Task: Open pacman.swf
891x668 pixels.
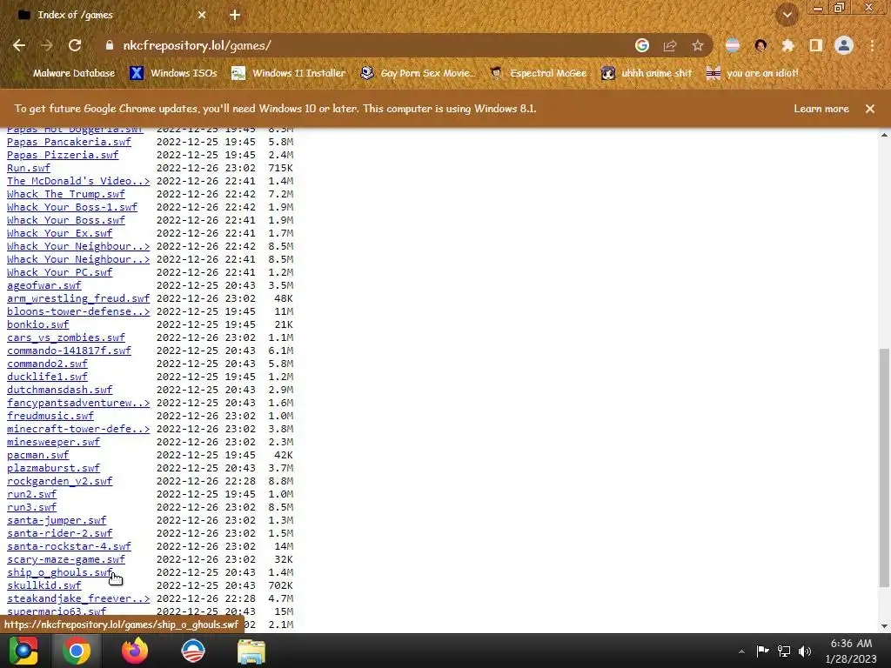Action: (x=38, y=456)
